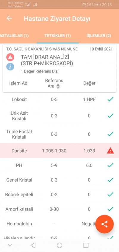The height and width of the screenshot is (252, 119).
Task: Switch to İşlemler (2) tab
Action: pyautogui.click(x=99, y=36)
